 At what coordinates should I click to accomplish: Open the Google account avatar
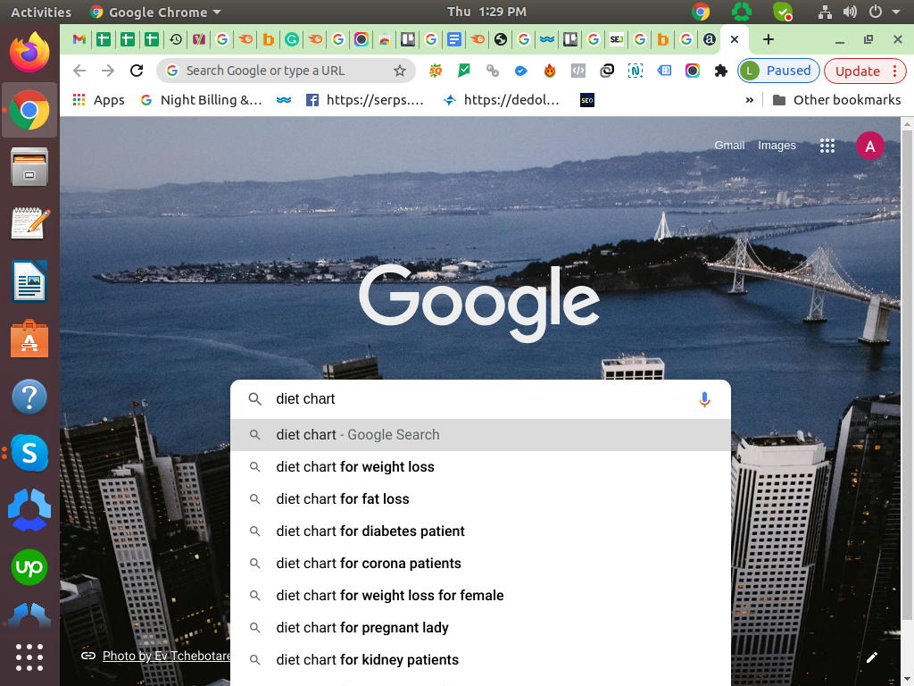point(869,146)
